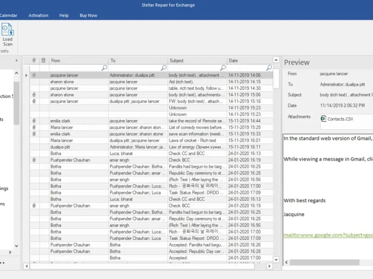Open the Activation menu
The image size is (373, 279).
coord(38,15)
